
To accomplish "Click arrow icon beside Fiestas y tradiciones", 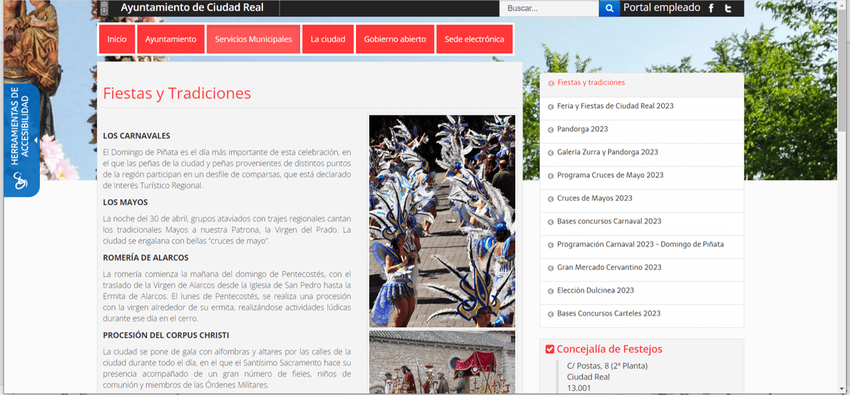I will point(551,83).
